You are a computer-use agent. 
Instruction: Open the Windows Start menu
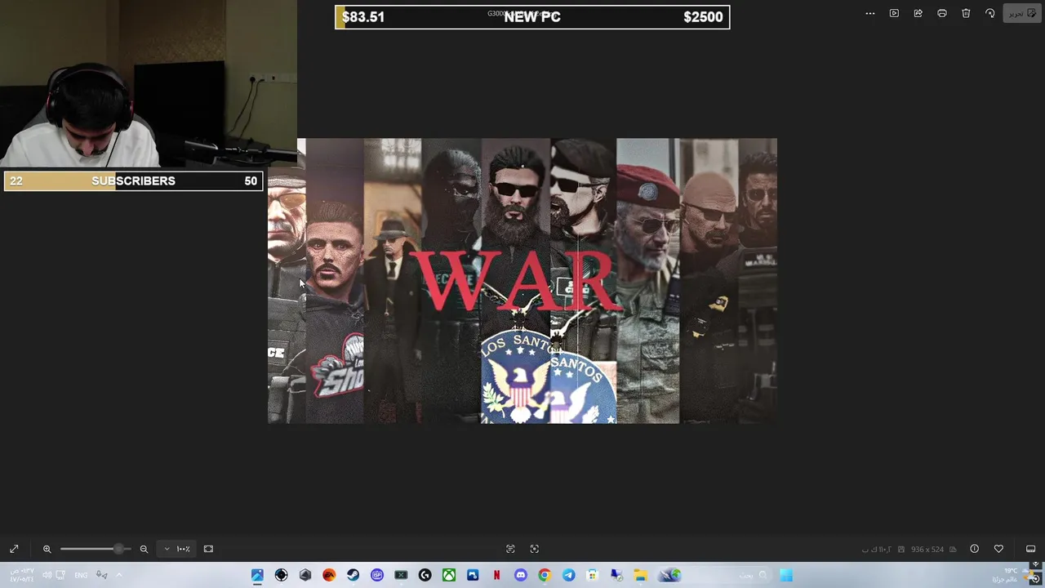tap(786, 575)
